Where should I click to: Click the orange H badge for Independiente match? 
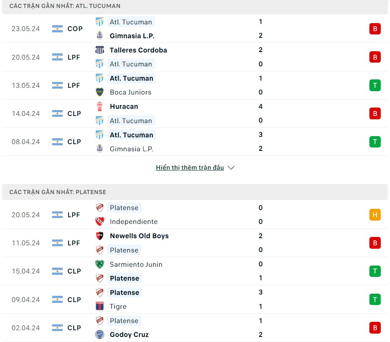pos(374,215)
